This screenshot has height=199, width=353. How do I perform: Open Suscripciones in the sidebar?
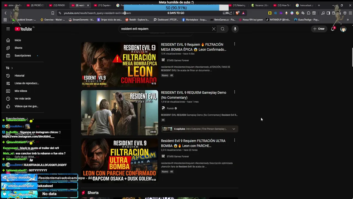coord(22,56)
